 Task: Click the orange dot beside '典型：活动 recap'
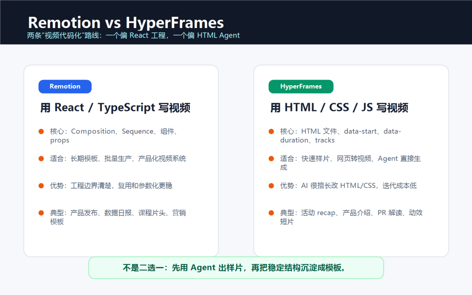click(x=271, y=213)
